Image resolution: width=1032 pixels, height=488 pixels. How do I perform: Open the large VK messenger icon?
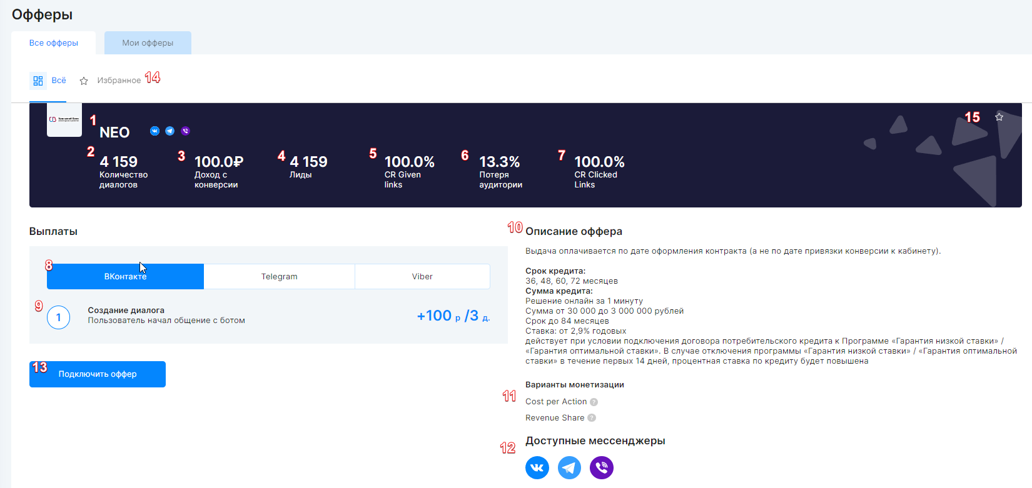click(537, 467)
